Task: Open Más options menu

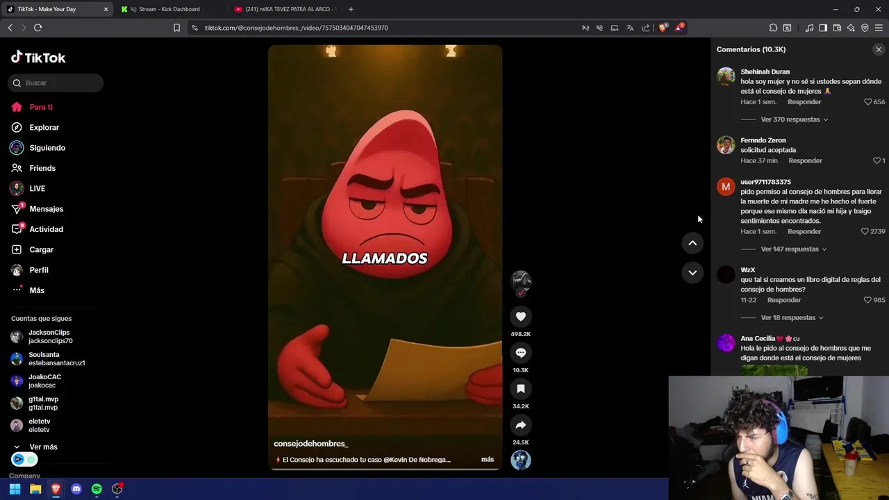Action: point(28,290)
